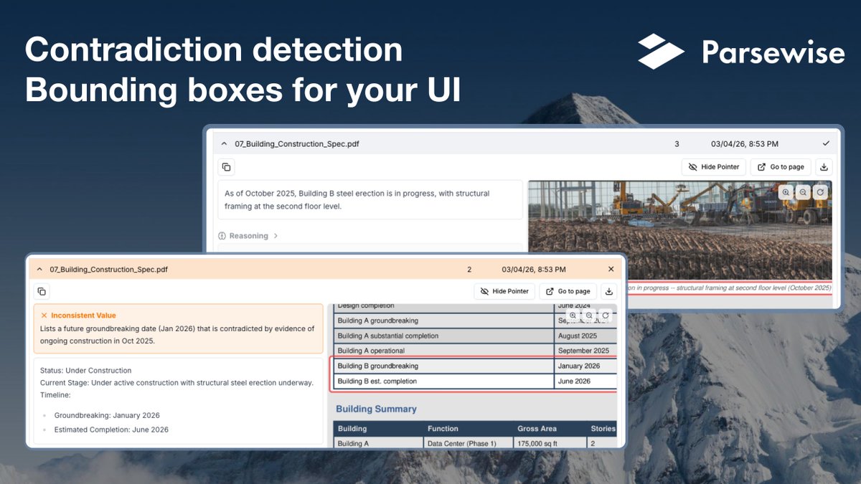The image size is (861, 484).
Task: Click the 'January 2026' table cell
Action: pyautogui.click(x=585, y=366)
